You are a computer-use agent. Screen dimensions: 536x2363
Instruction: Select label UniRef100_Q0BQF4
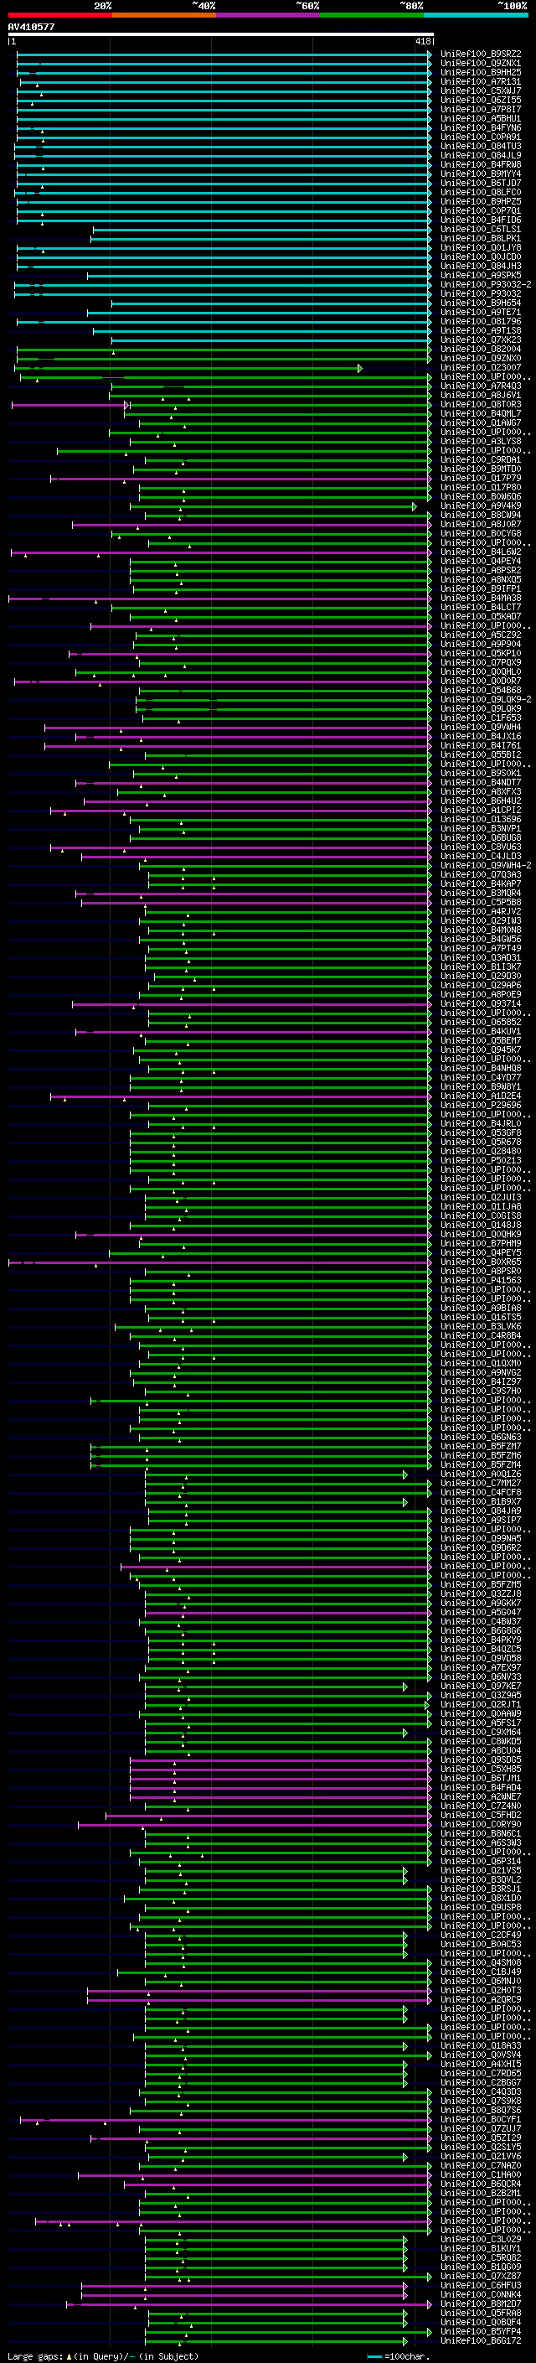click(x=481, y=2322)
